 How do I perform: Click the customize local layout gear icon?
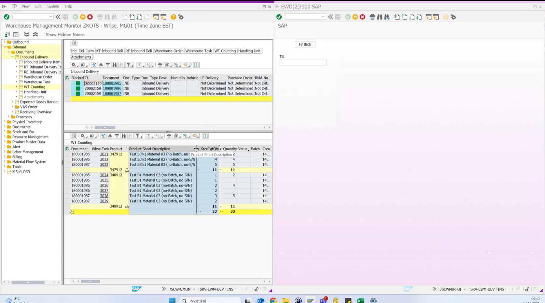coord(181,17)
